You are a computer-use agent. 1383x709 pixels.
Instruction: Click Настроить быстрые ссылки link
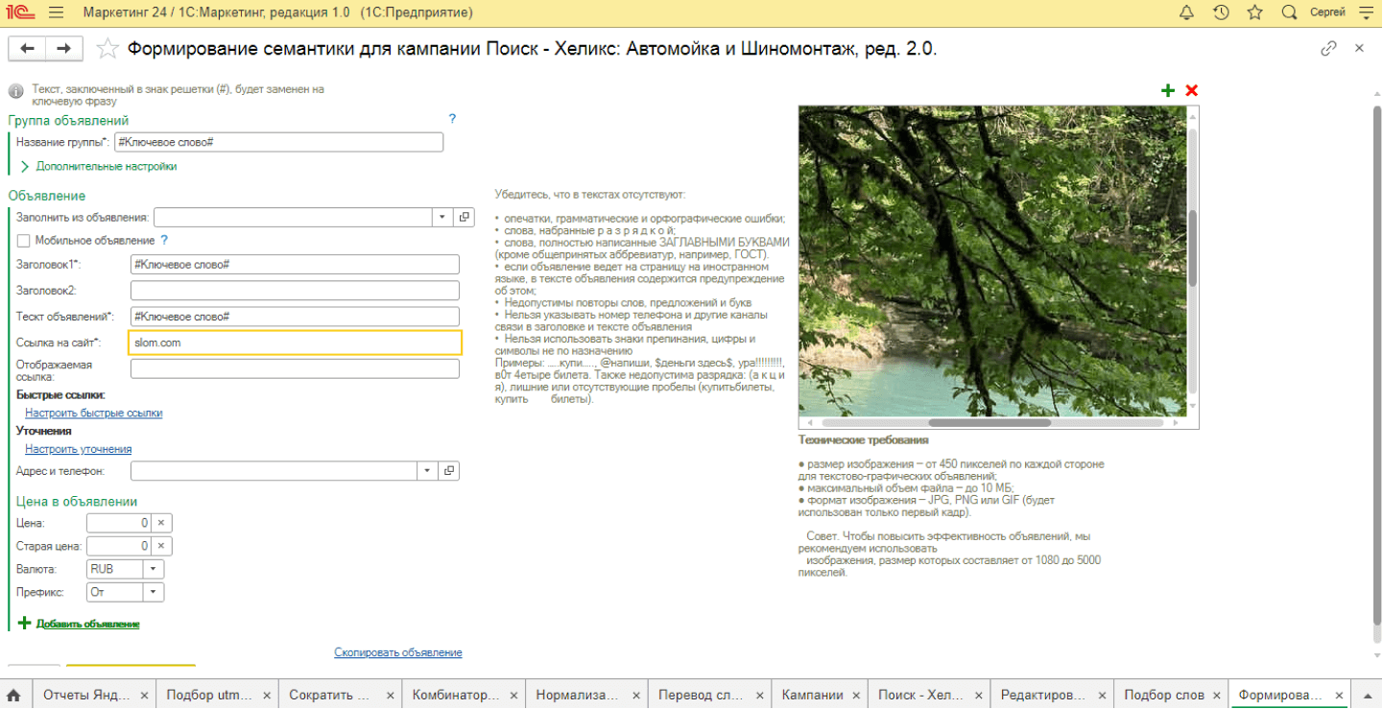click(x=94, y=413)
